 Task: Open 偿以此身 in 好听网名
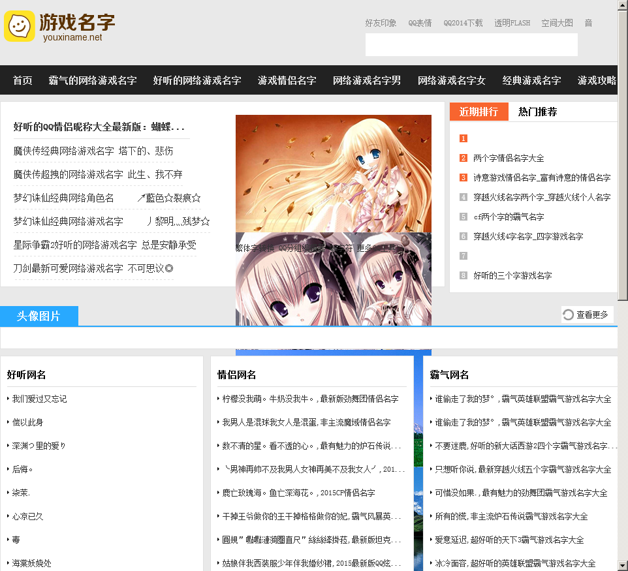click(27, 422)
